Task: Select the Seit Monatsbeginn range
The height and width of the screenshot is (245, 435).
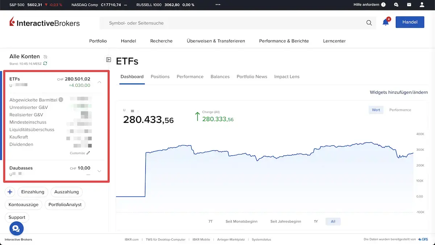Action: [241, 221]
